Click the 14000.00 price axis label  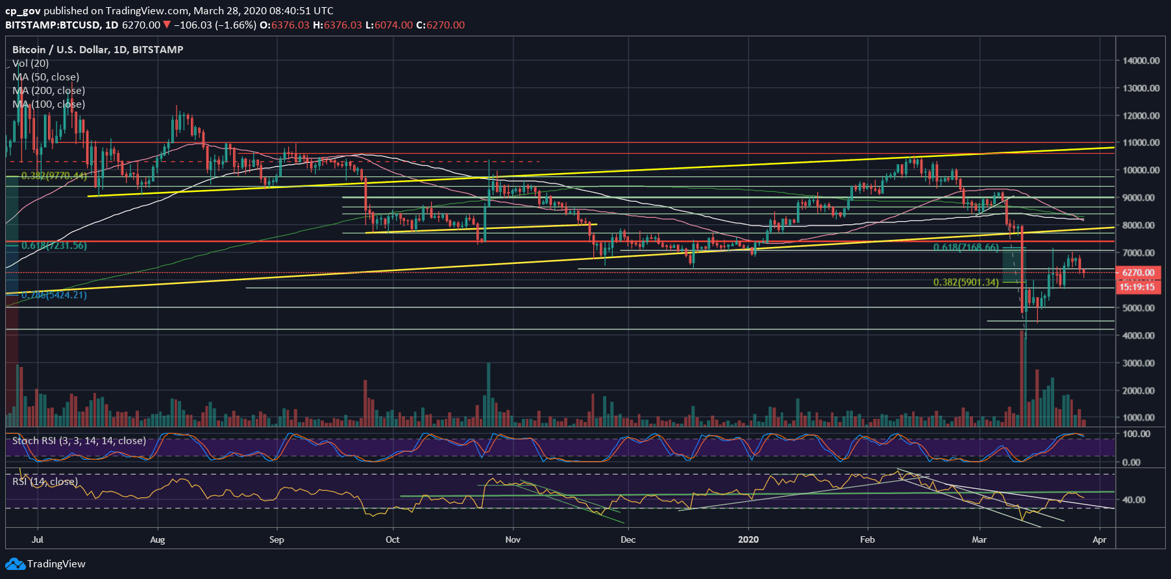(1141, 60)
